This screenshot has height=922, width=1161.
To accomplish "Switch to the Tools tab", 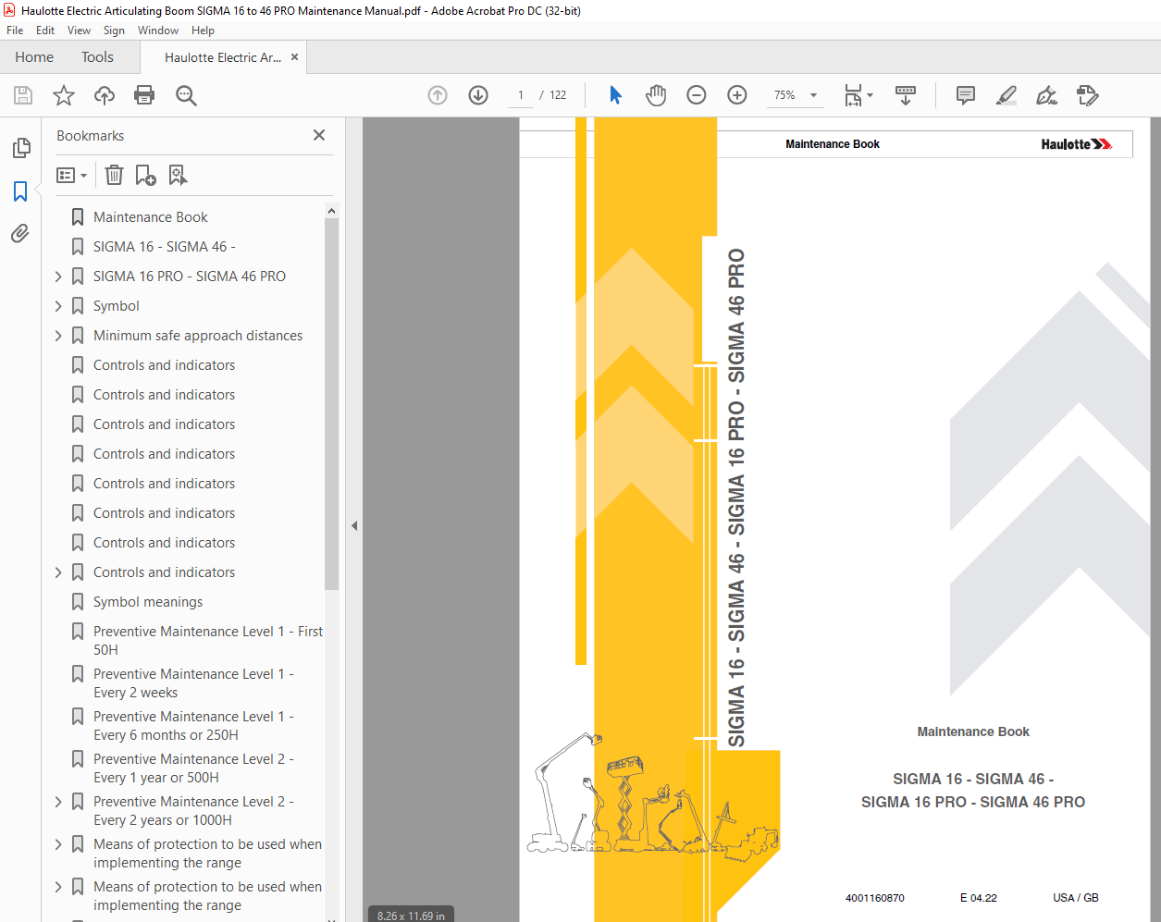I will point(97,57).
